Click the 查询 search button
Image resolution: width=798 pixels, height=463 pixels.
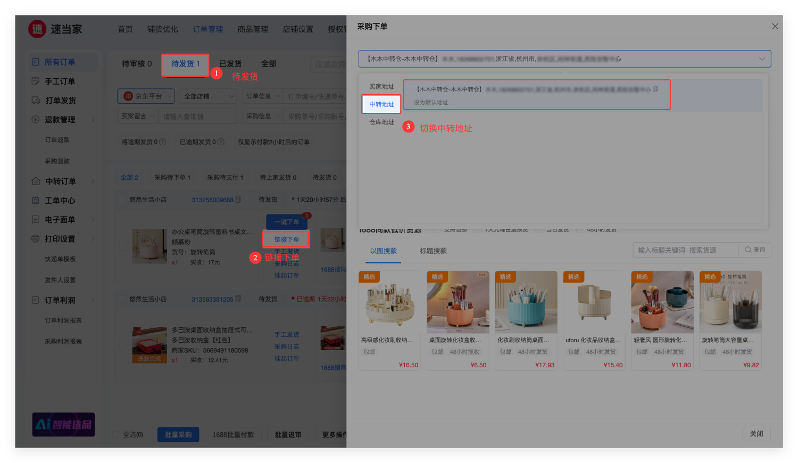coord(755,250)
